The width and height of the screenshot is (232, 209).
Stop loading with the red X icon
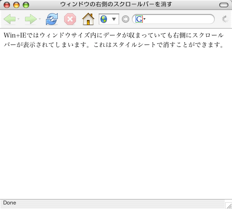70,19
